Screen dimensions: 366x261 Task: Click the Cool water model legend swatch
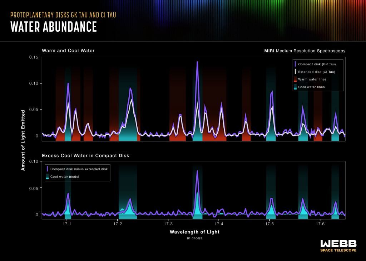point(47,176)
